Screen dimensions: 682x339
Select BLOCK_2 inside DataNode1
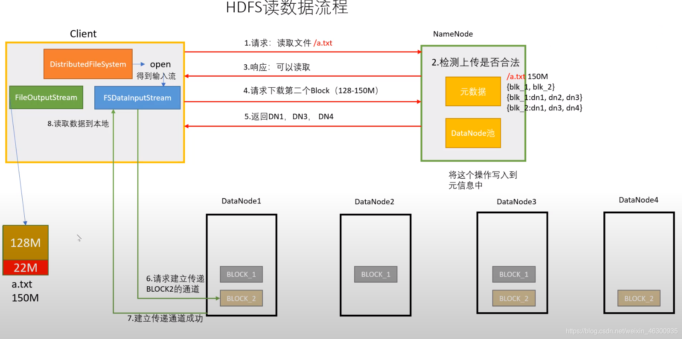[241, 298]
